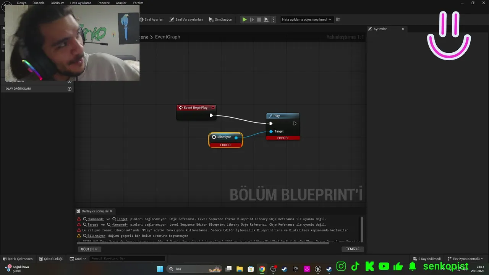Open Microsoft Store from the taskbar
This screenshot has height=275, width=489.
click(251, 269)
